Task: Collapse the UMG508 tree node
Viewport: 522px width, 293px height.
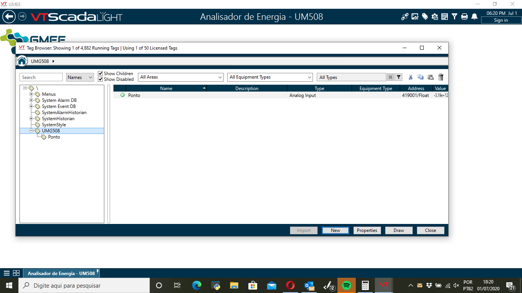Action: point(31,130)
